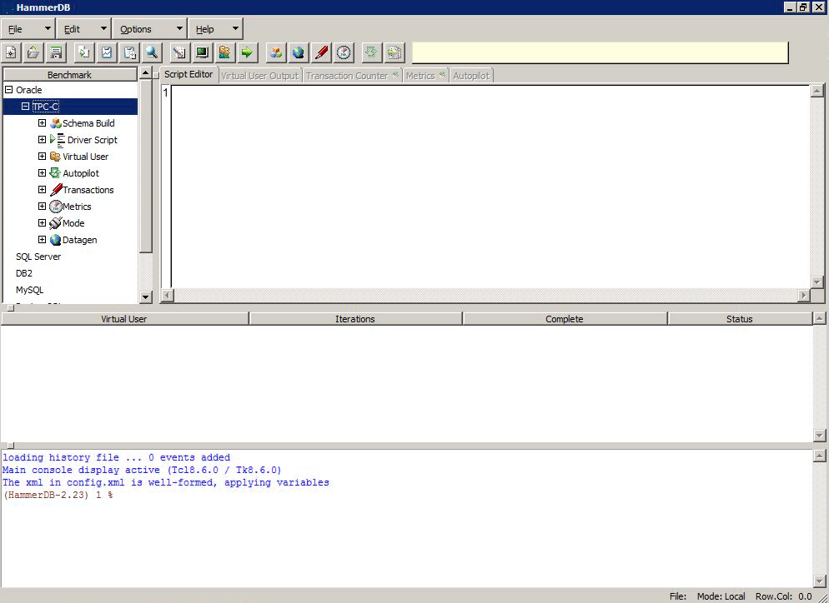Open the Help menu
The width and height of the screenshot is (829, 603).
(216, 29)
